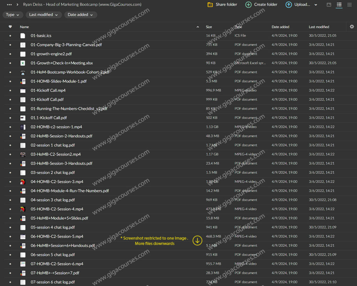Viewport: 357px width, 286px height.
Task: Sort by the Name column header
Action: [x=24, y=27]
